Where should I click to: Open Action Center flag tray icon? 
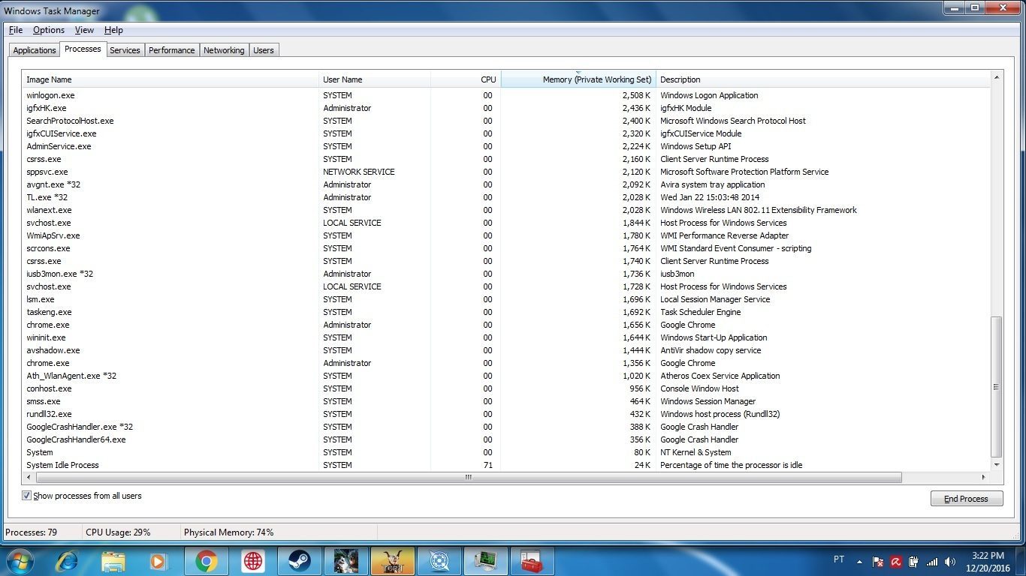pyautogui.click(x=878, y=561)
